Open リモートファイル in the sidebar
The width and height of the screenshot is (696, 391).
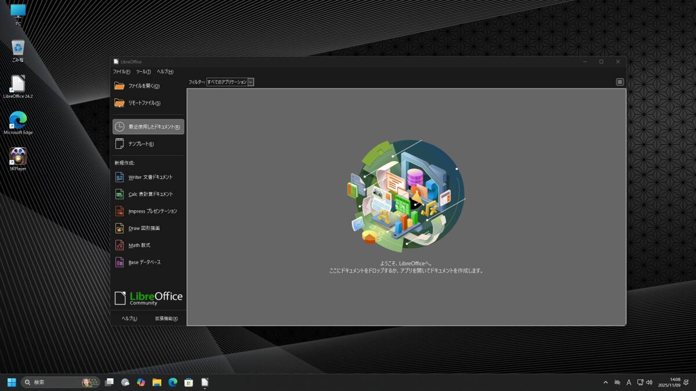[144, 103]
